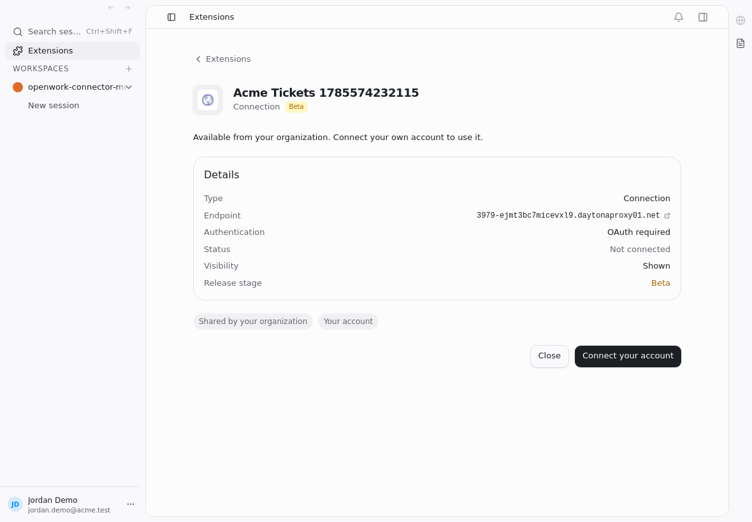Open the New session item
The width and height of the screenshot is (752, 522).
pos(54,106)
